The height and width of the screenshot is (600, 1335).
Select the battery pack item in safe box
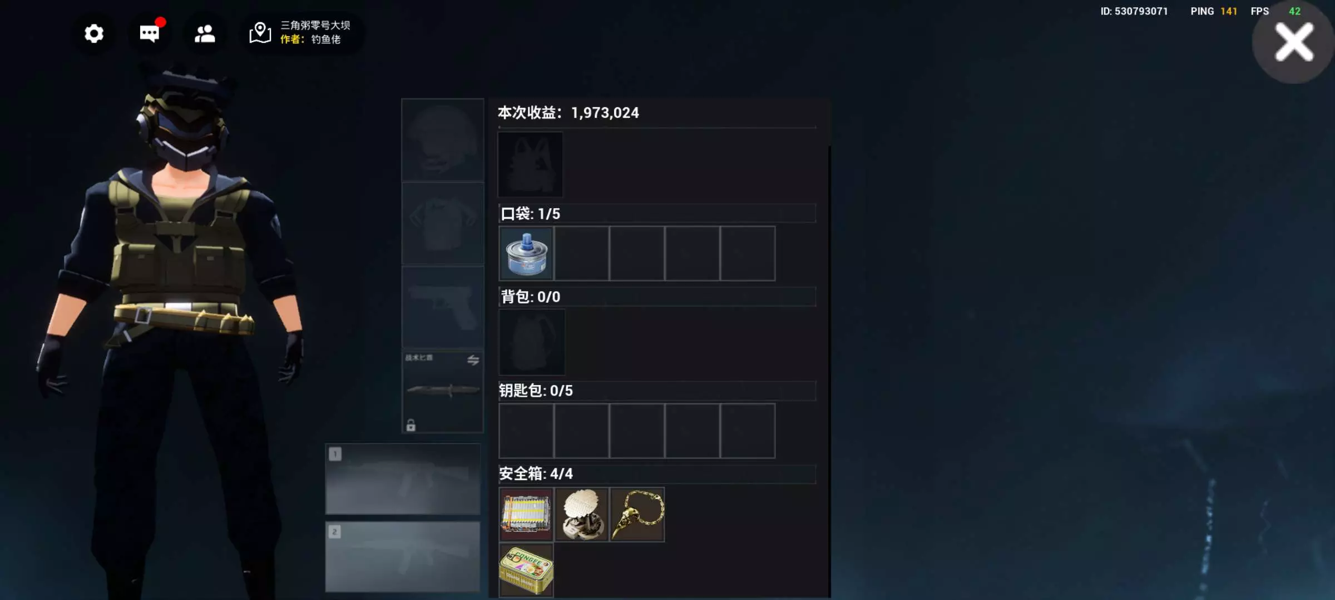click(x=526, y=514)
